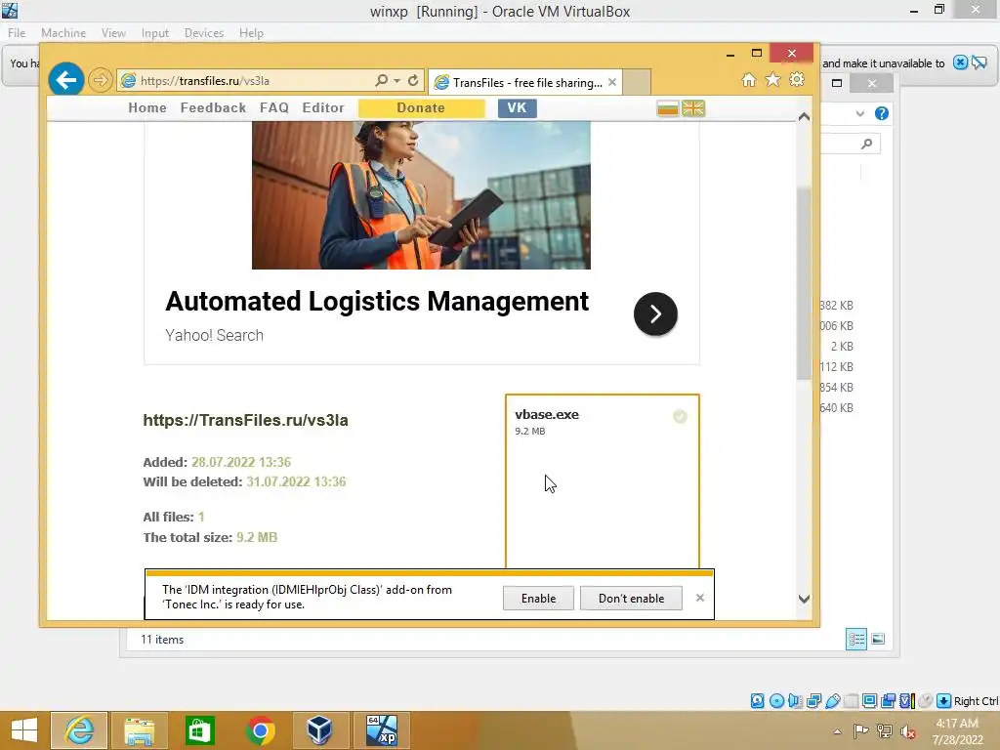Open the guest Start button
Viewport: 1000px width, 750px height.
pos(23,730)
